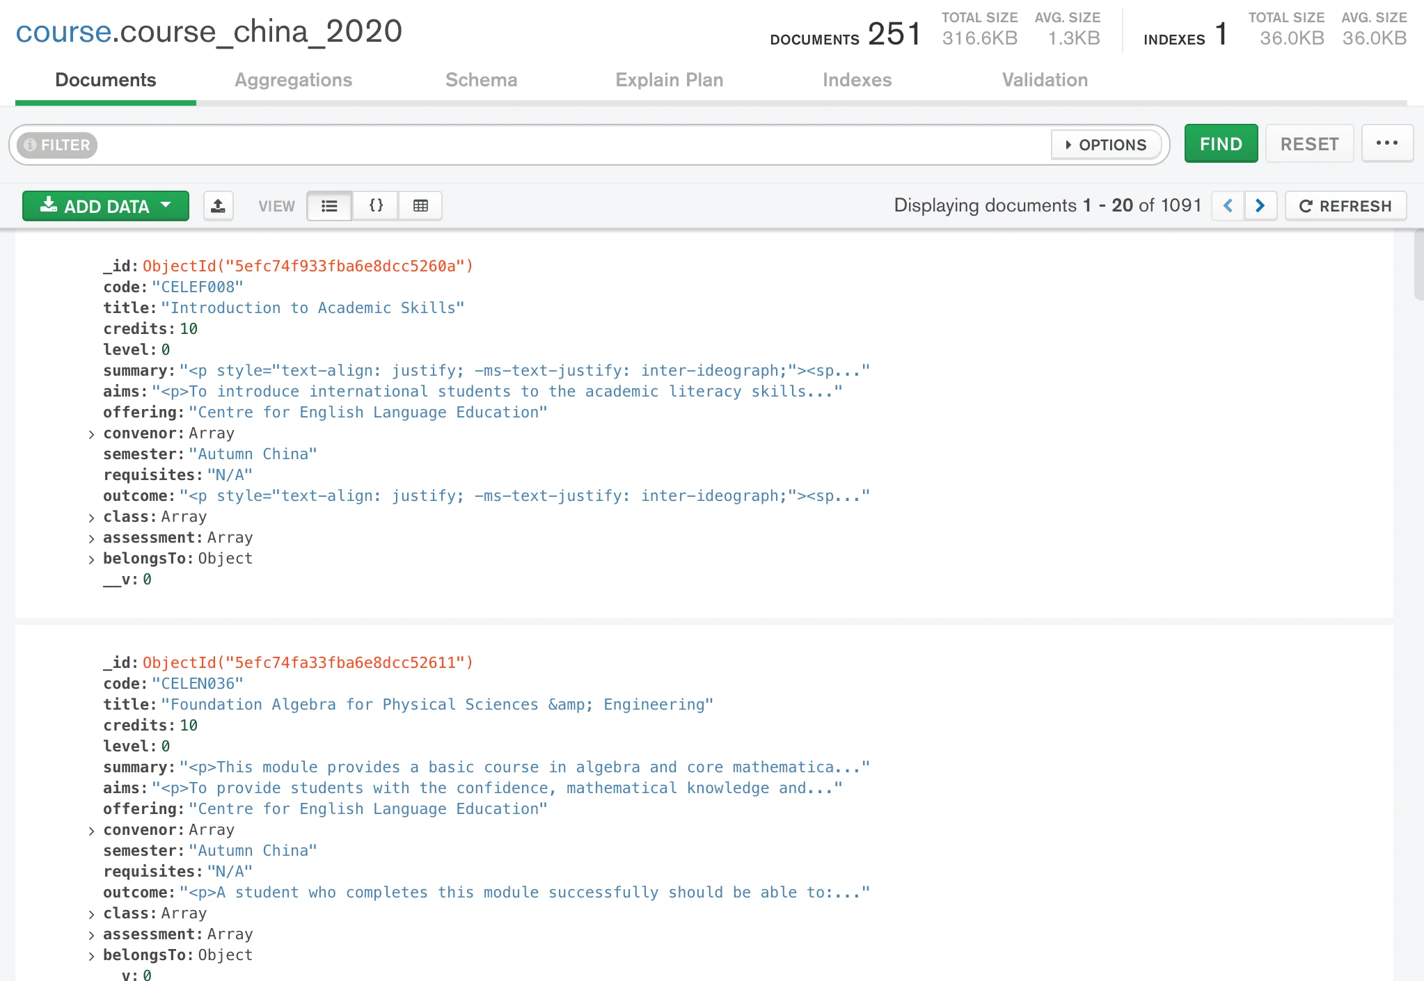Switch to table view icon
The image size is (1424, 981).
coord(420,206)
